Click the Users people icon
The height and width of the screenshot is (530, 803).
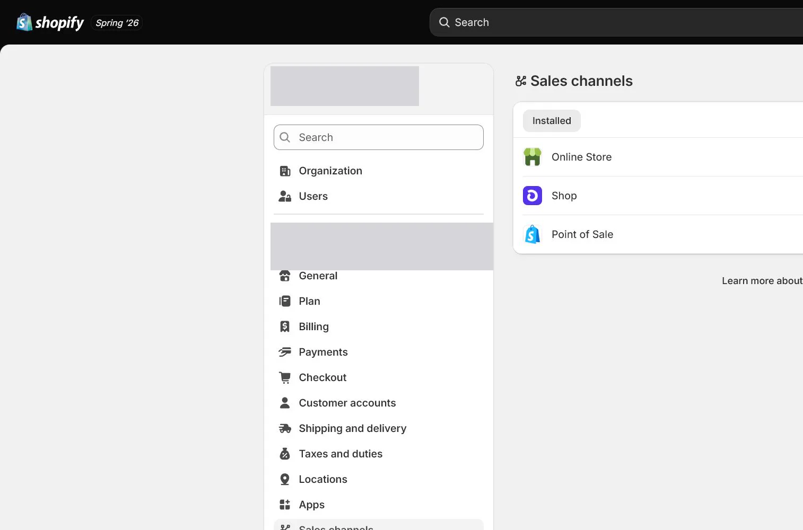tap(285, 196)
